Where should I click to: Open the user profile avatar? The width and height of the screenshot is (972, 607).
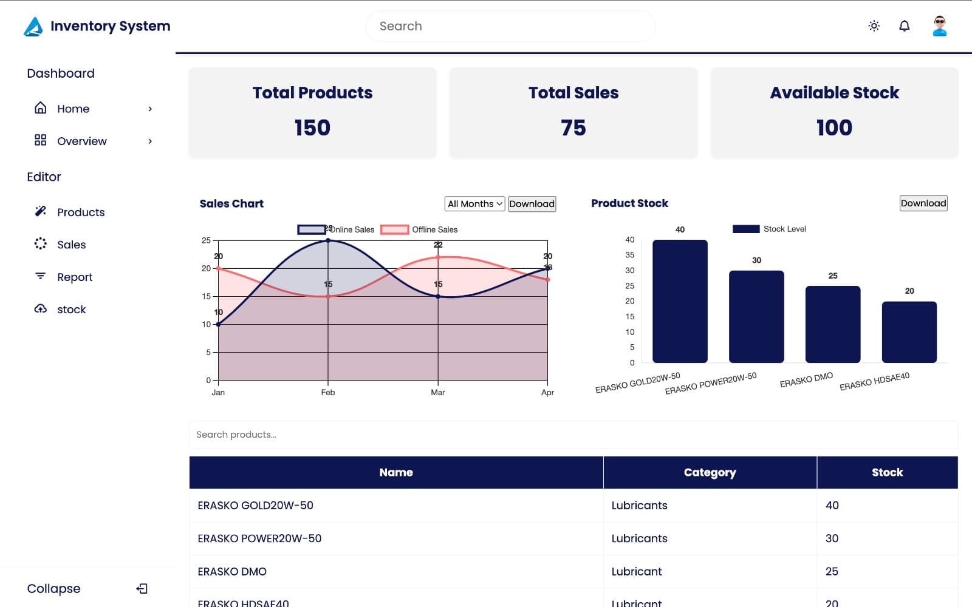[x=939, y=26]
